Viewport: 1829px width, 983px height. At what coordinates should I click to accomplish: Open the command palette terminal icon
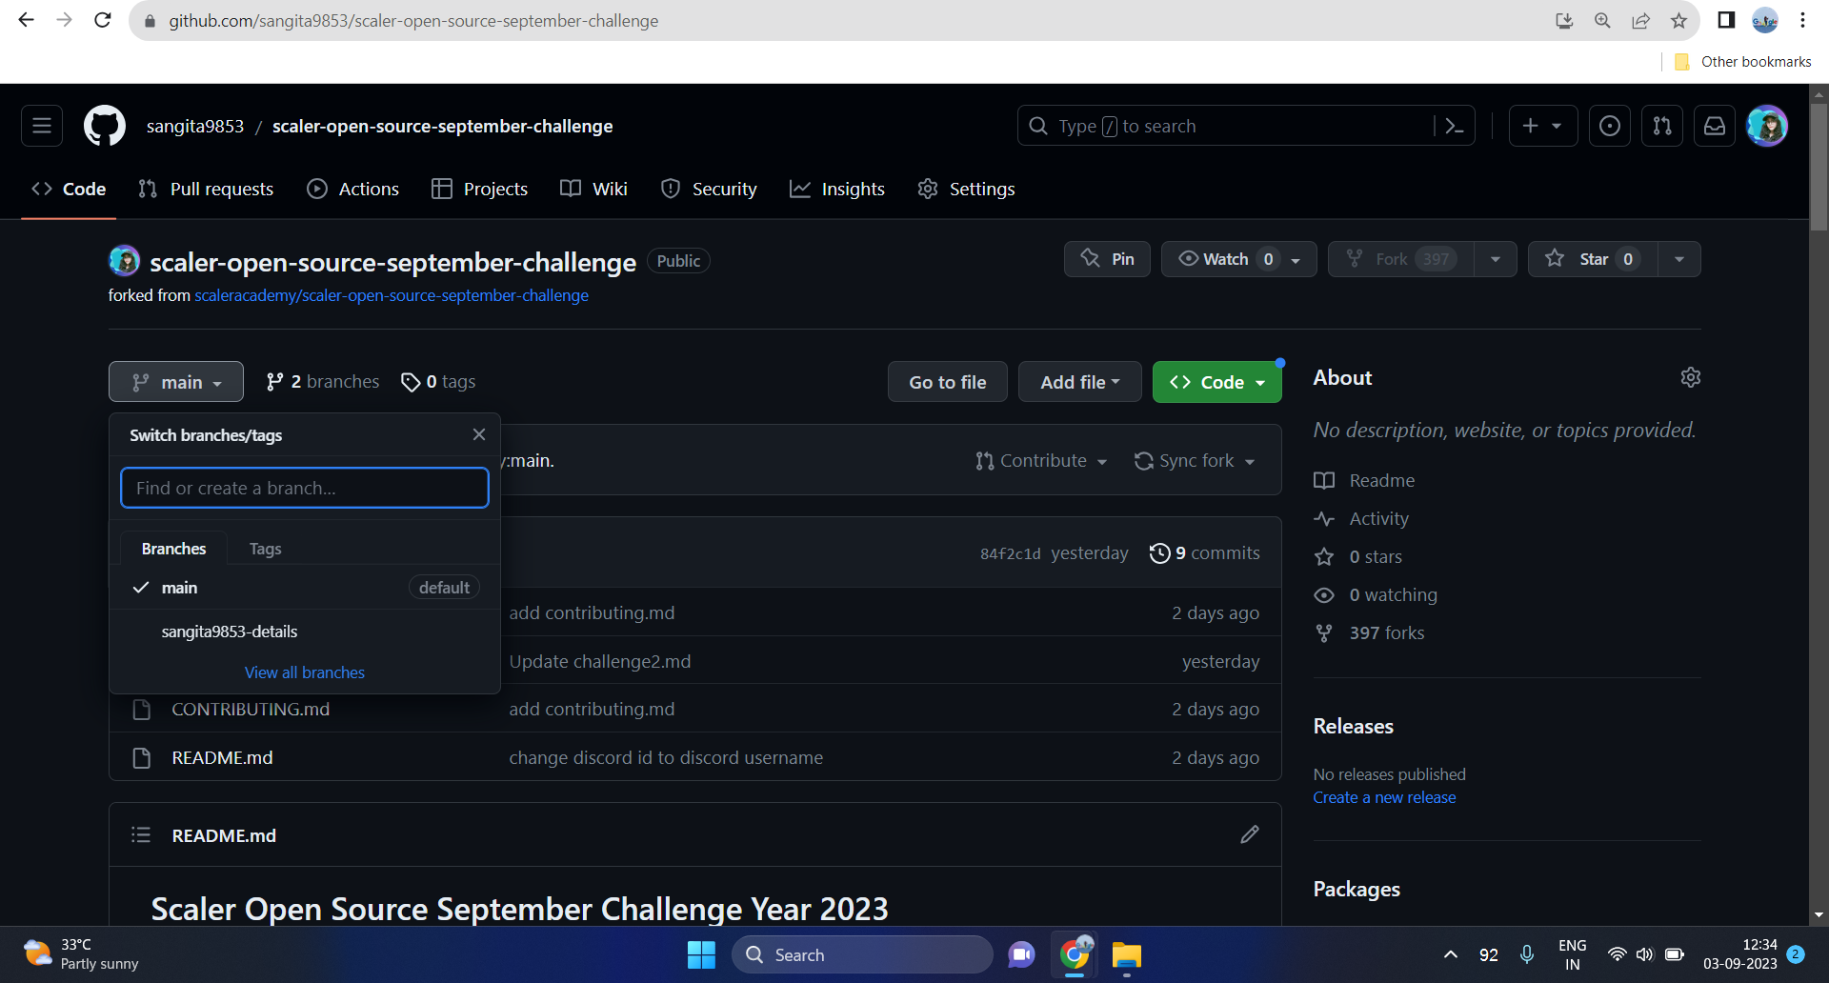[1454, 125]
